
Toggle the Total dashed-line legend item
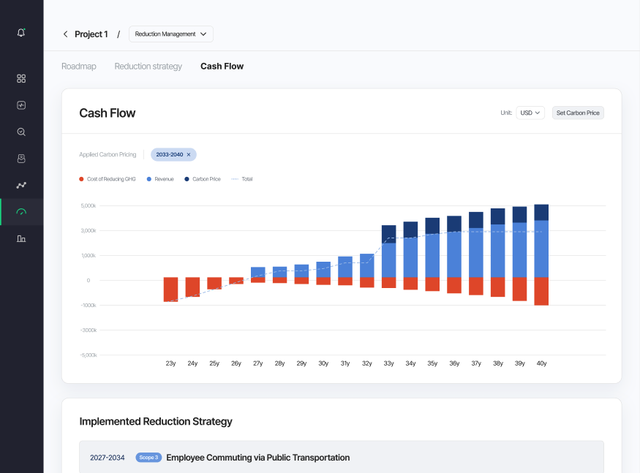click(x=241, y=179)
